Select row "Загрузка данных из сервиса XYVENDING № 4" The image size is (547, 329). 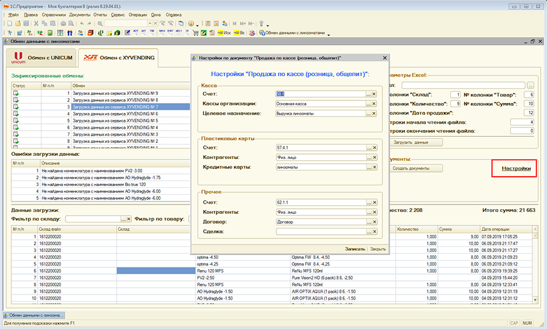coord(115,128)
